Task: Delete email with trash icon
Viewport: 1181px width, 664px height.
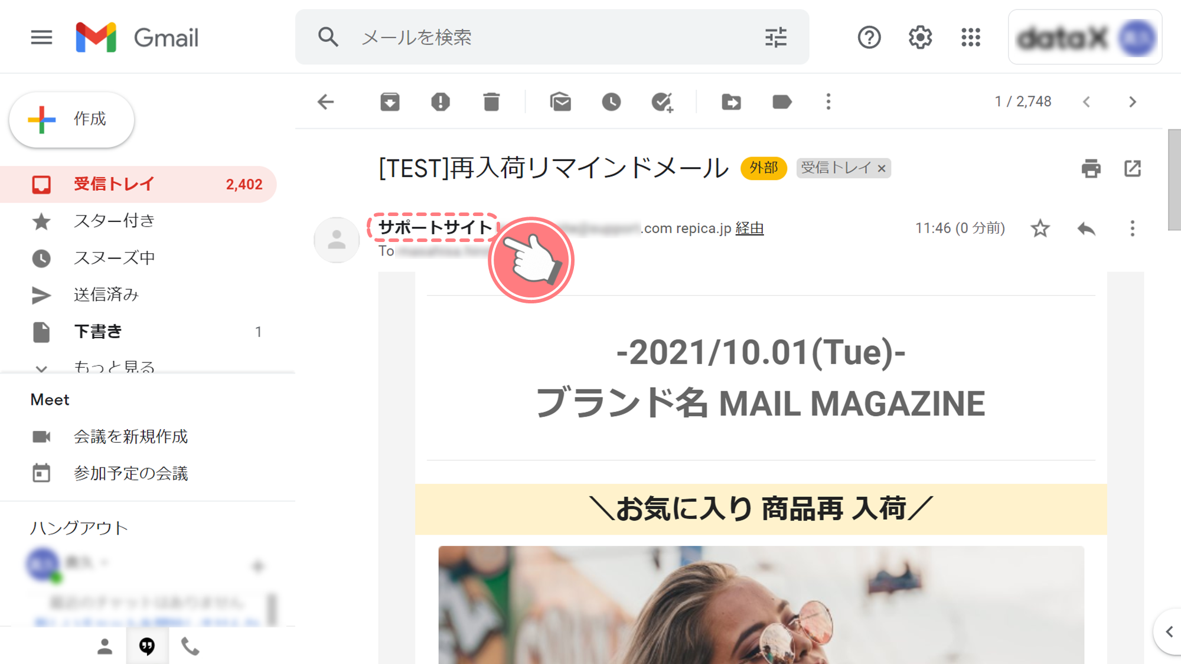Action: 491,102
